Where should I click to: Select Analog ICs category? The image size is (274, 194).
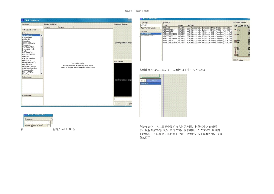(x=31, y=39)
